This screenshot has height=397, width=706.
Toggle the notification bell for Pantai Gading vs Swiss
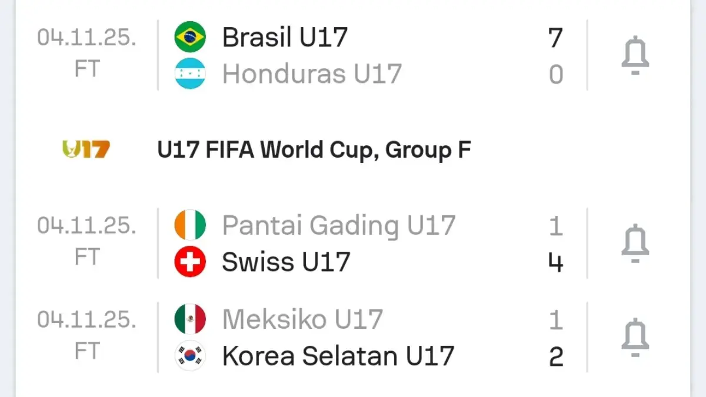point(634,242)
